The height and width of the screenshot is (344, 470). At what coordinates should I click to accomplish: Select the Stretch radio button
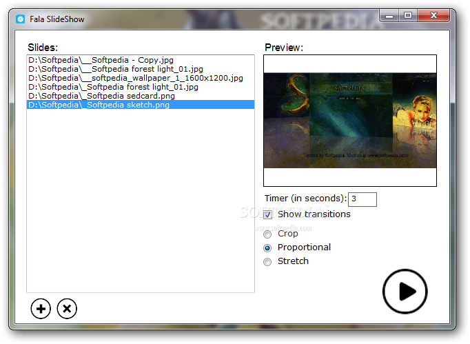(x=267, y=262)
